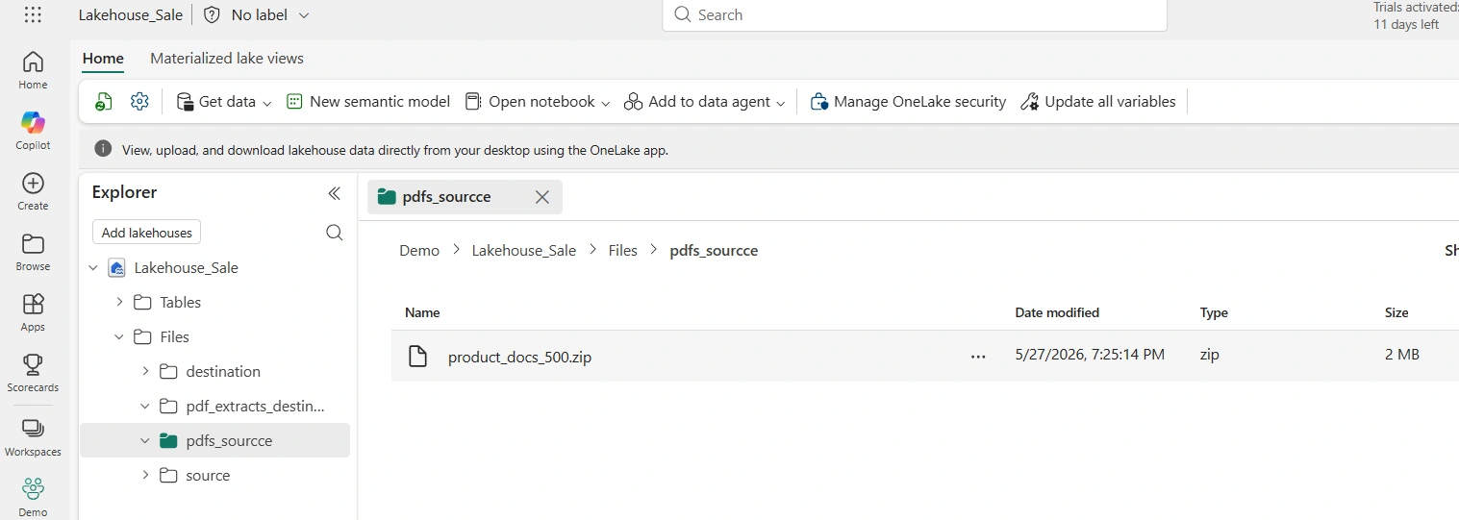Click the folder icon on pdfs_sourcce tab
Viewport: 1459px width, 520px height.
pos(387,197)
